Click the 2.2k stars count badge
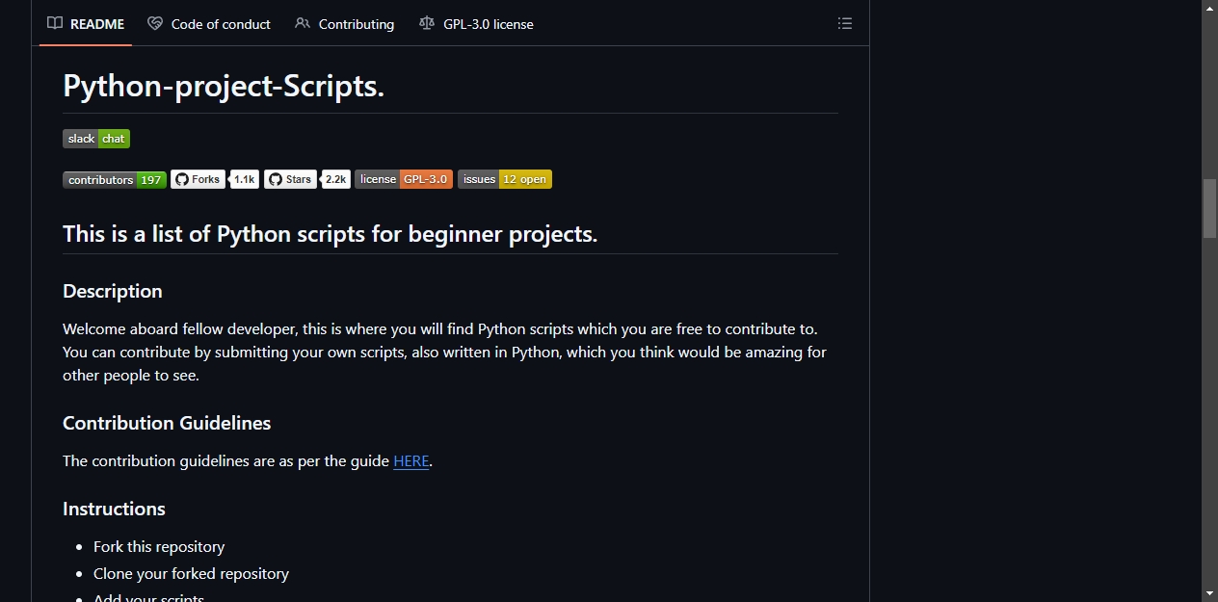Viewport: 1218px width, 602px height. (x=336, y=179)
